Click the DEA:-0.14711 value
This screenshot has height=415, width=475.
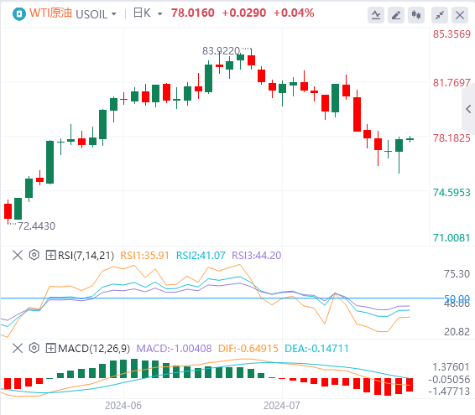tap(317, 349)
